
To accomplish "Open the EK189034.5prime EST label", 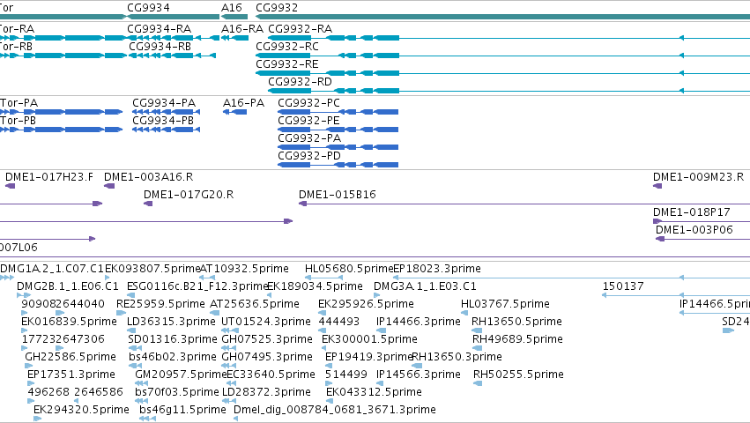I will point(315,286).
